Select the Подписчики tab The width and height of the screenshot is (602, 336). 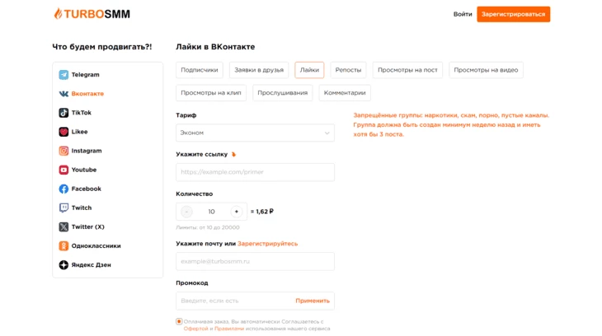pos(200,70)
